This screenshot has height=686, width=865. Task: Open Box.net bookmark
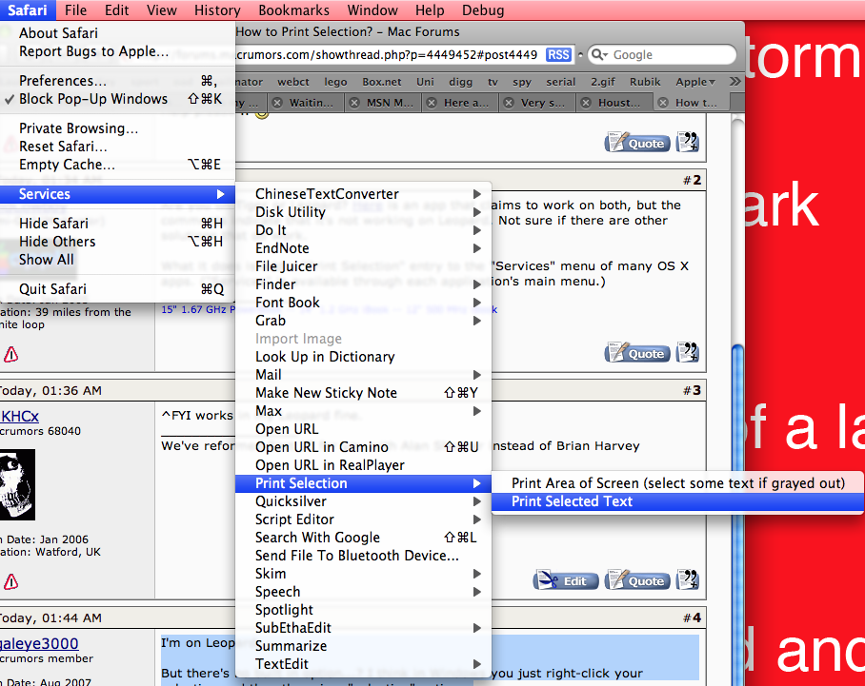coord(382,82)
